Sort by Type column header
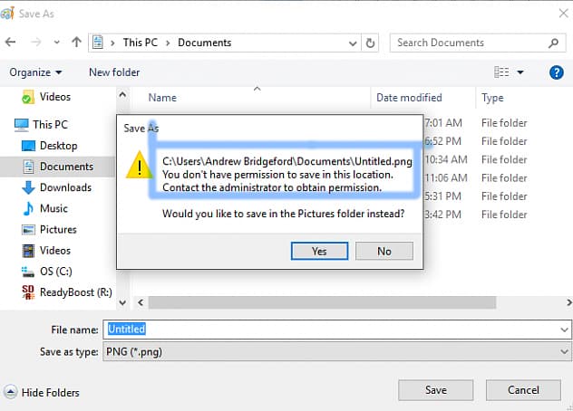Viewport: 573px width, 411px height. (x=492, y=98)
